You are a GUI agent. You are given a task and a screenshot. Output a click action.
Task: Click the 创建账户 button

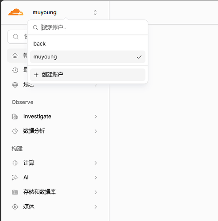point(88,75)
